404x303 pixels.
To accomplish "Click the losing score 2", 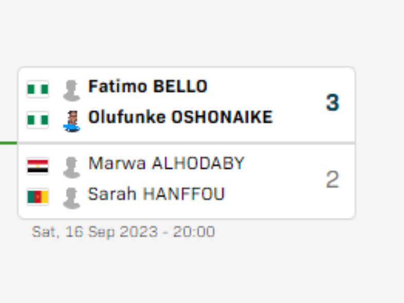I will [x=333, y=179].
